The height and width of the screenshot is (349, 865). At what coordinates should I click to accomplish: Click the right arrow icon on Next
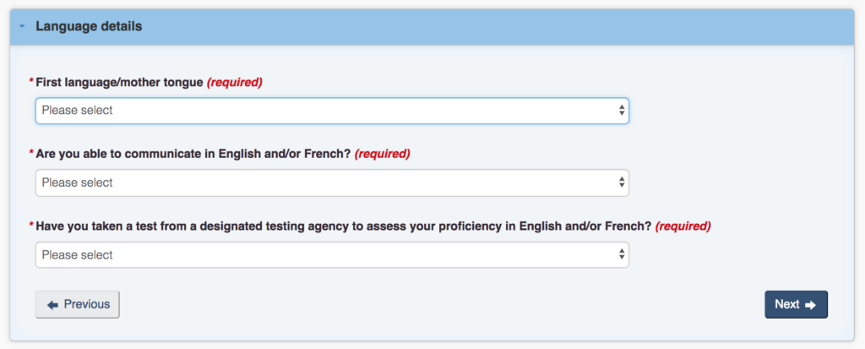pyautogui.click(x=811, y=305)
